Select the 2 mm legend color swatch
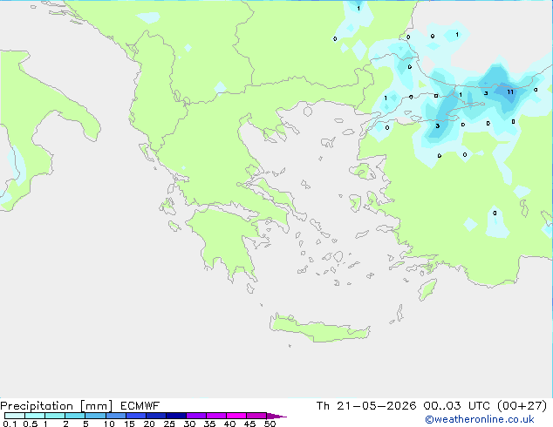The height and width of the screenshot is (427, 553). click(x=75, y=416)
